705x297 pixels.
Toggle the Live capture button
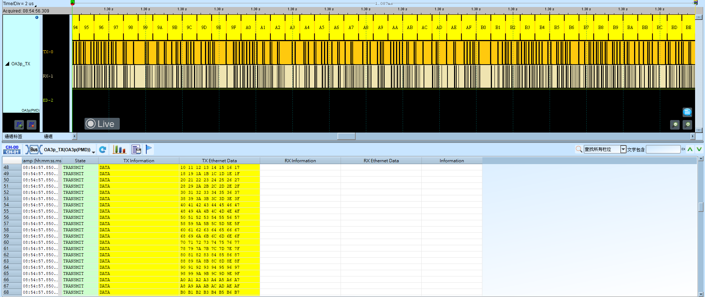pyautogui.click(x=102, y=124)
